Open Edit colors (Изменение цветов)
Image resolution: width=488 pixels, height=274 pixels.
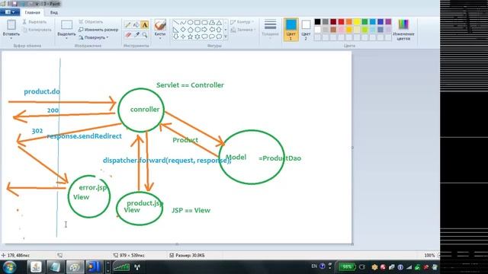[x=403, y=30]
